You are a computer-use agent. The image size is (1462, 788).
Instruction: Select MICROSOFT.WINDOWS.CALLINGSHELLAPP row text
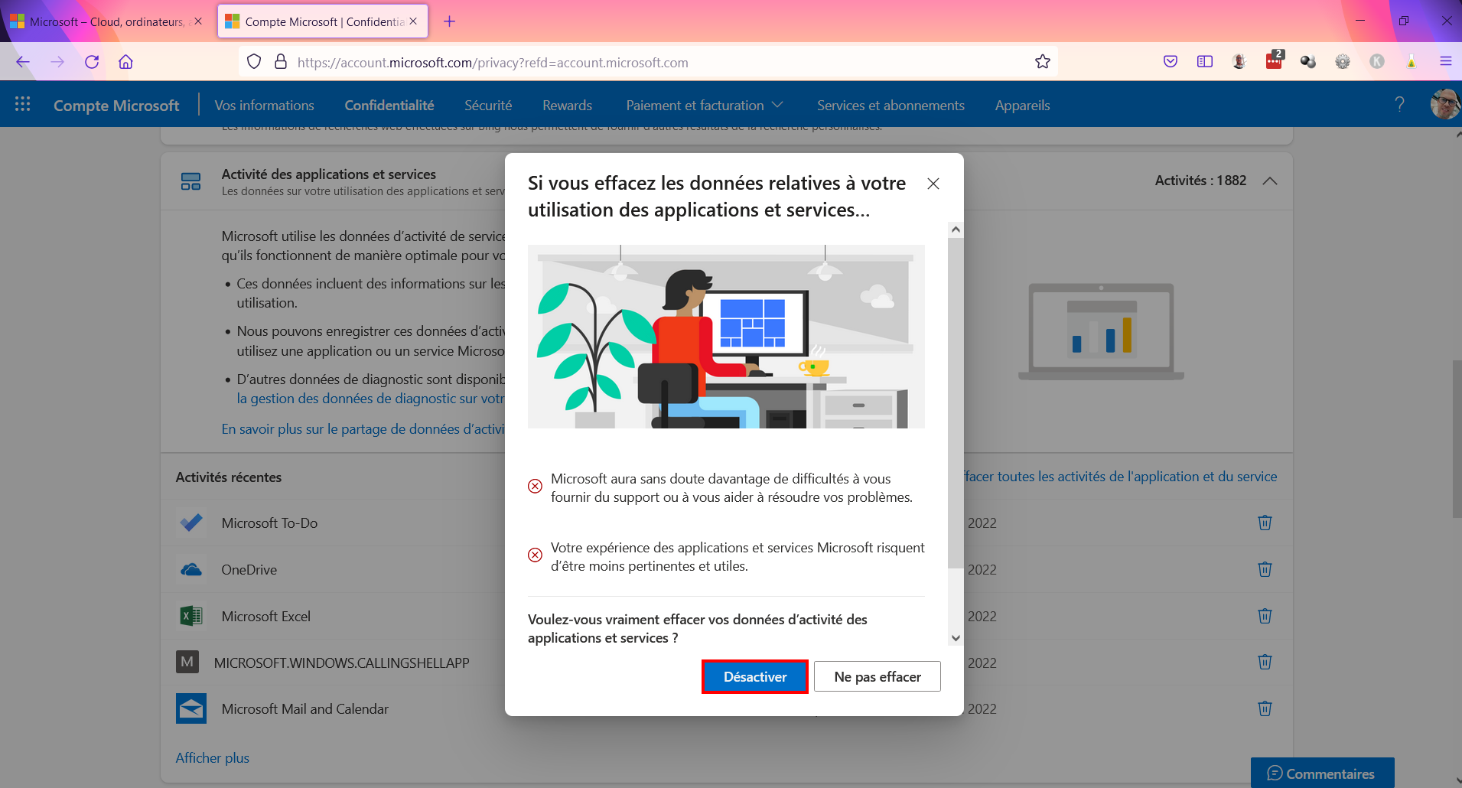342,663
